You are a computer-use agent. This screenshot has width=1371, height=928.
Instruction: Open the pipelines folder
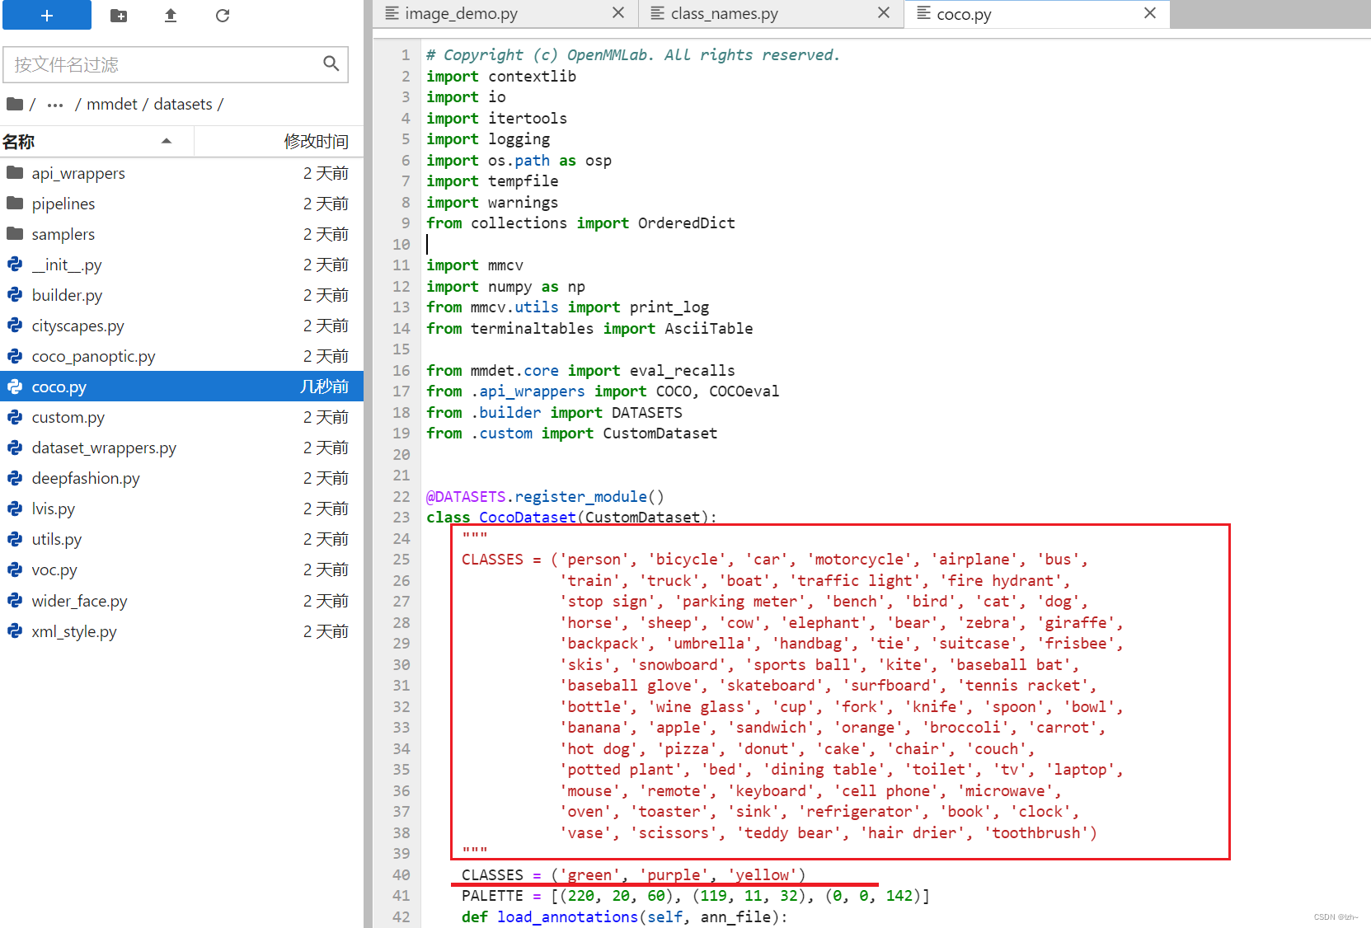point(181,204)
